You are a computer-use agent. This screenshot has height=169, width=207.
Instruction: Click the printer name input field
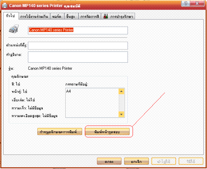[78, 31]
